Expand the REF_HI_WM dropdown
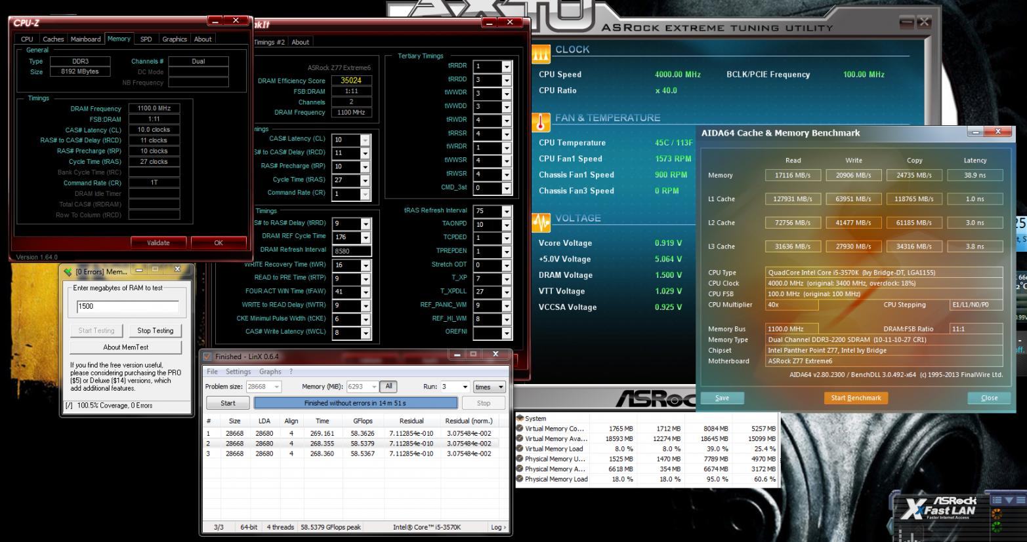This screenshot has height=542, width=1027. click(506, 319)
